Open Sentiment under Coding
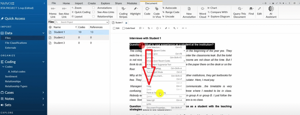Image resolution: width=300 pixels, height=115 pixels. pyautogui.click(x=11, y=76)
